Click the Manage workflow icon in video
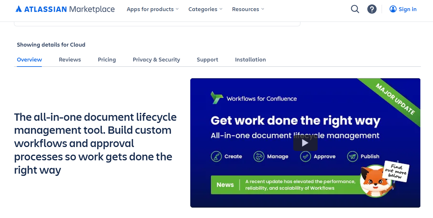Viewport: 433px width, 218px height. [259, 156]
